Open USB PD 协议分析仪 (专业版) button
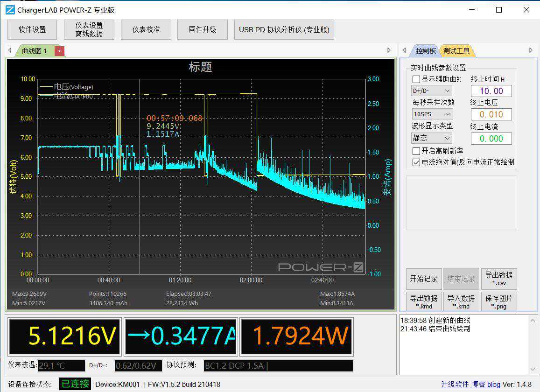This screenshot has height=392, width=540. click(x=284, y=30)
